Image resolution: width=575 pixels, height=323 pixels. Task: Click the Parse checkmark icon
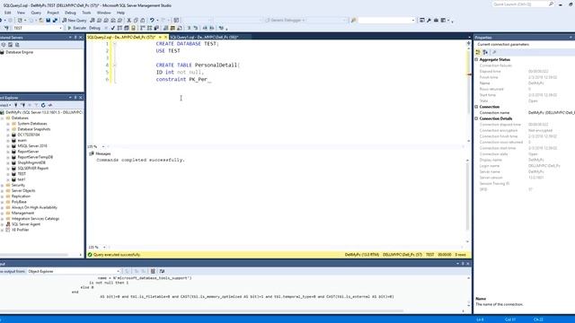113,28
